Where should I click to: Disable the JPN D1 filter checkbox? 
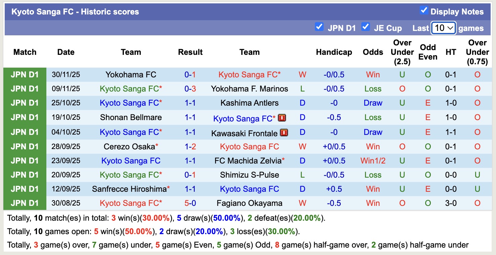click(319, 27)
